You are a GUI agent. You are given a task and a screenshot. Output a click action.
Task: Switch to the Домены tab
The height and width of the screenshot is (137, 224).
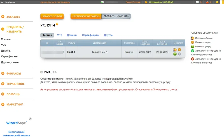pyautogui.click(x=72, y=35)
